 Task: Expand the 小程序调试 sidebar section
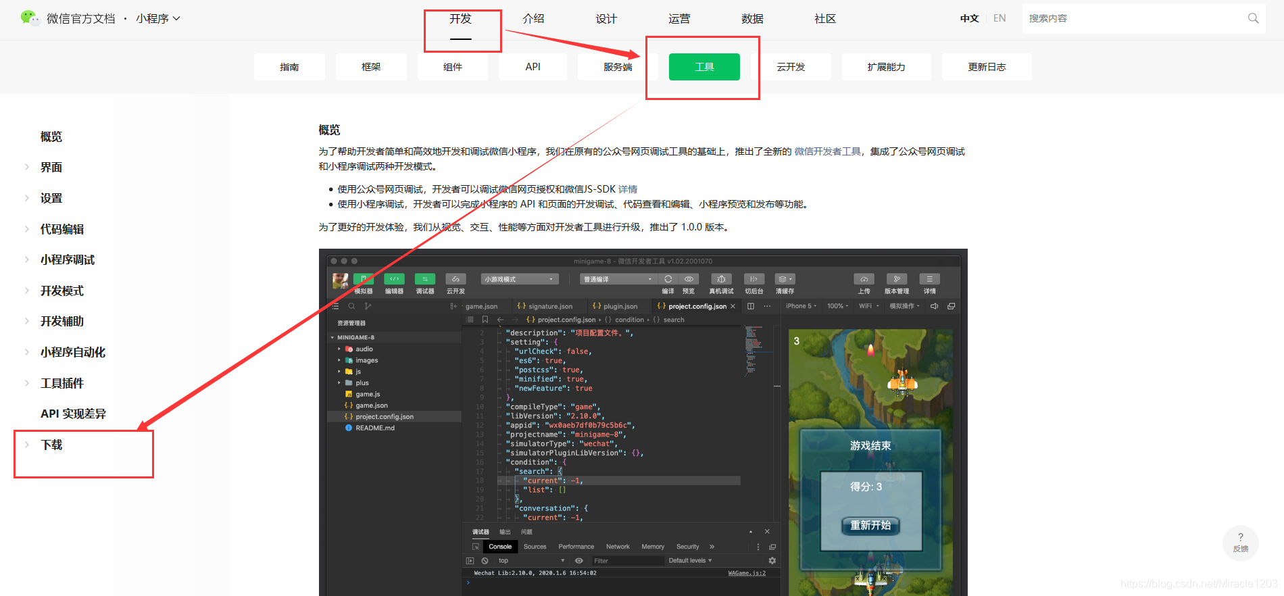coord(68,259)
